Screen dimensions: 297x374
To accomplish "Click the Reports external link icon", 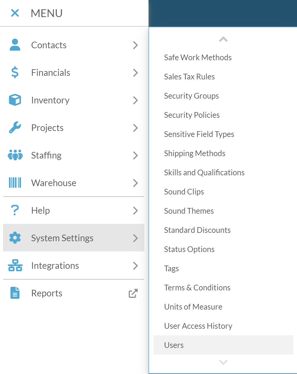I will (133, 293).
